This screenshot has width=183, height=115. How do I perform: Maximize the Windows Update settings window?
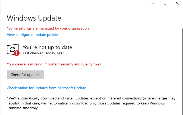point(165,3)
